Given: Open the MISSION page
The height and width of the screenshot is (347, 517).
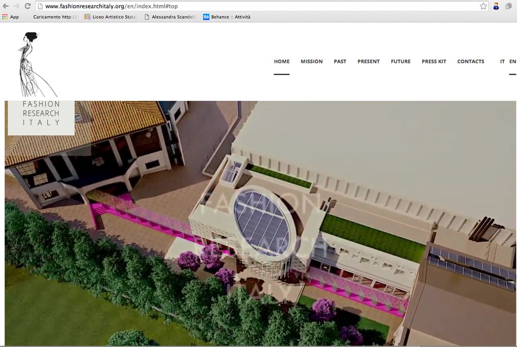Looking at the screenshot, I should click(x=312, y=62).
